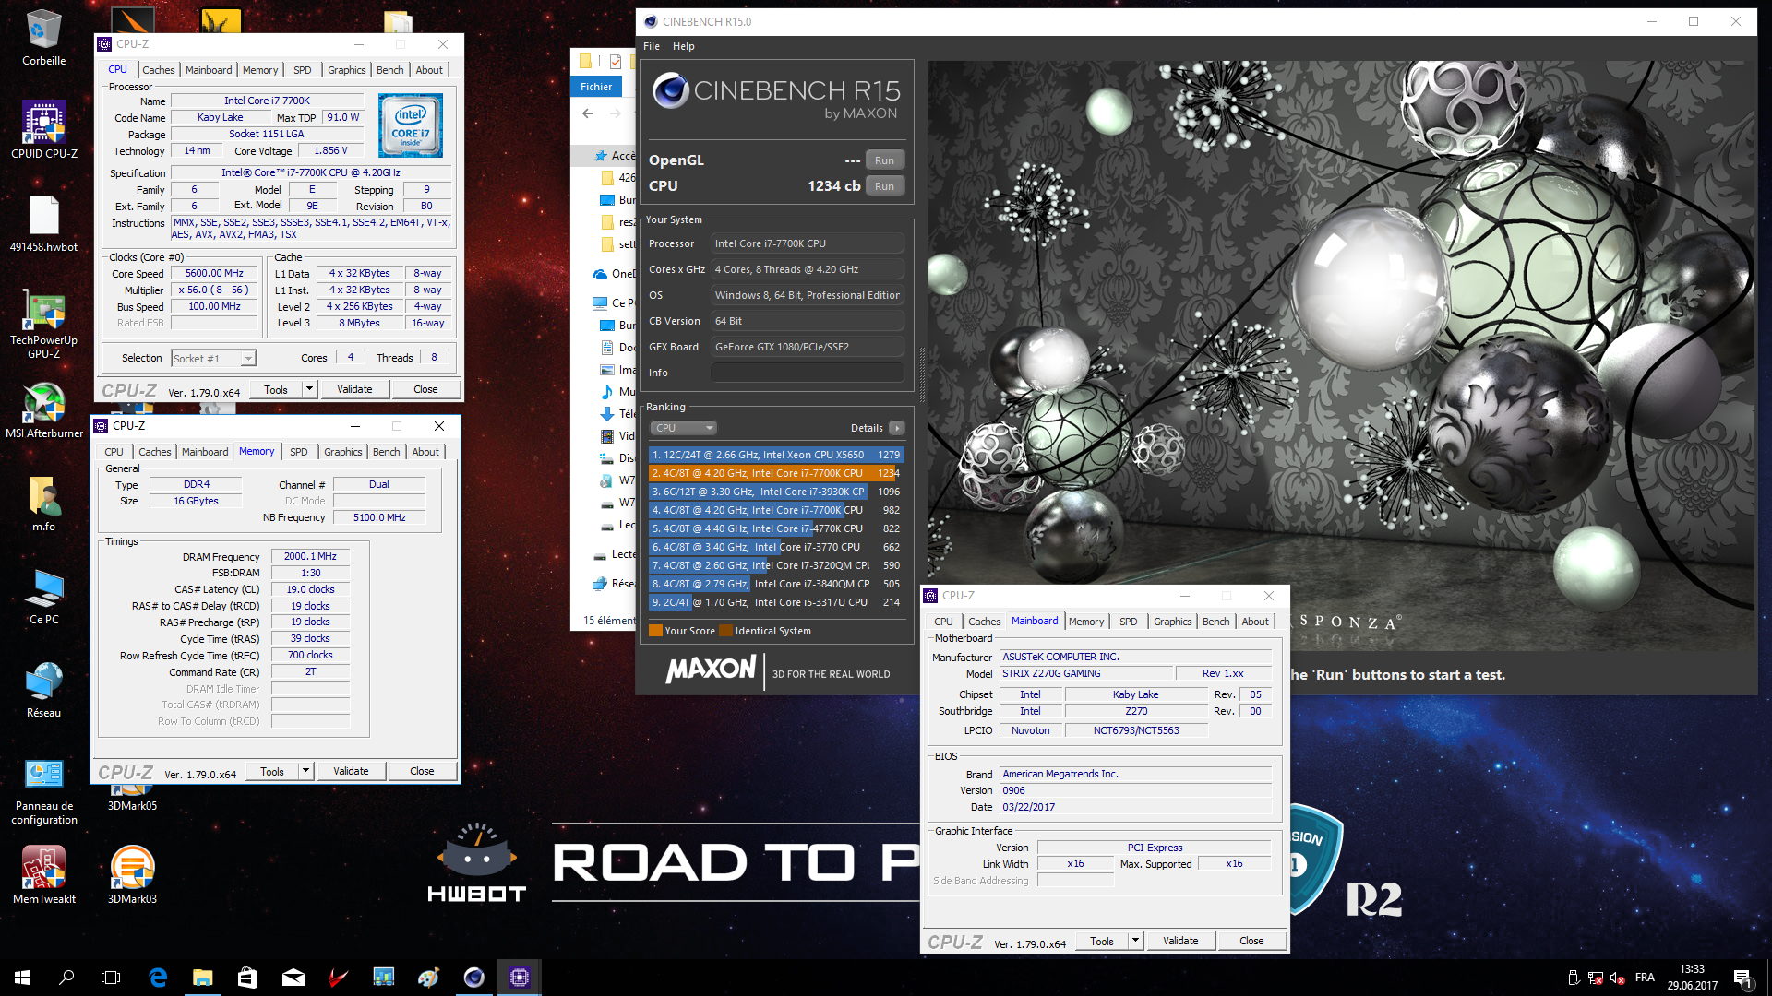Open Task View from the taskbar
1772x996 pixels.
(x=111, y=978)
